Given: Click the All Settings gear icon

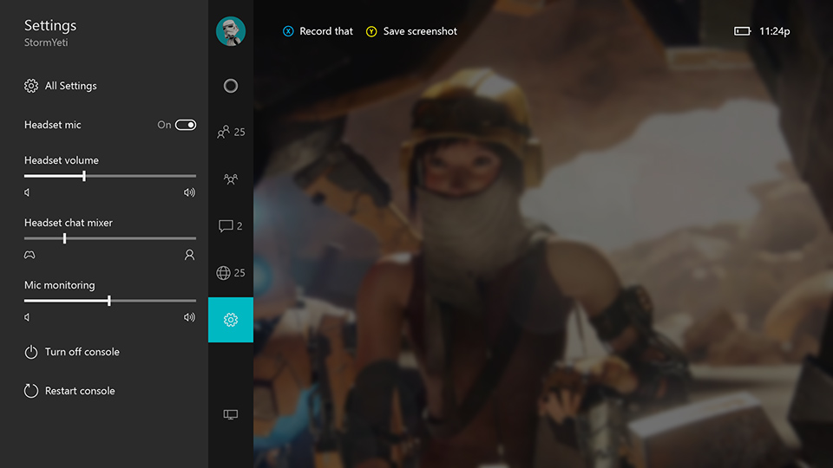Looking at the screenshot, I should (x=31, y=86).
